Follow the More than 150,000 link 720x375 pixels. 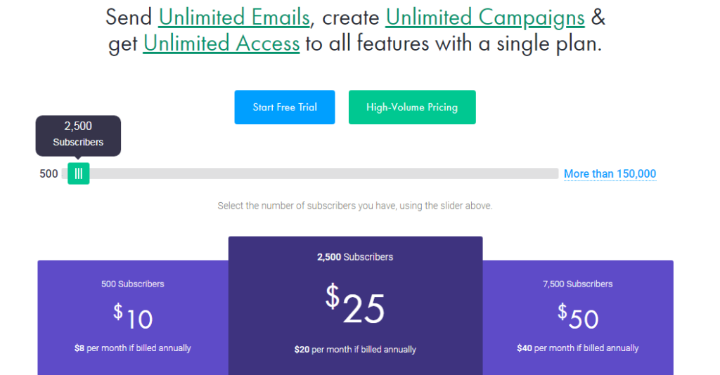(610, 173)
